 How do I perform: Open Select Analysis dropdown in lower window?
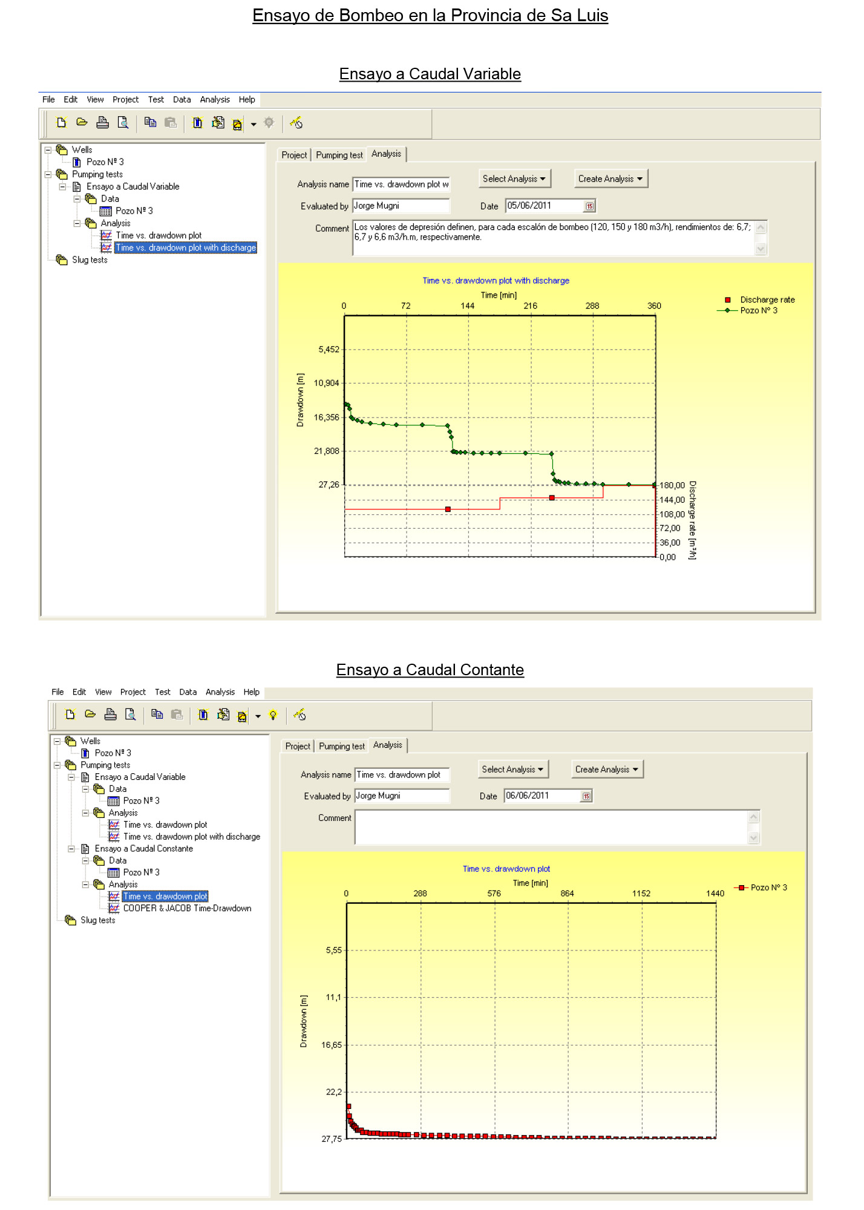click(x=513, y=769)
